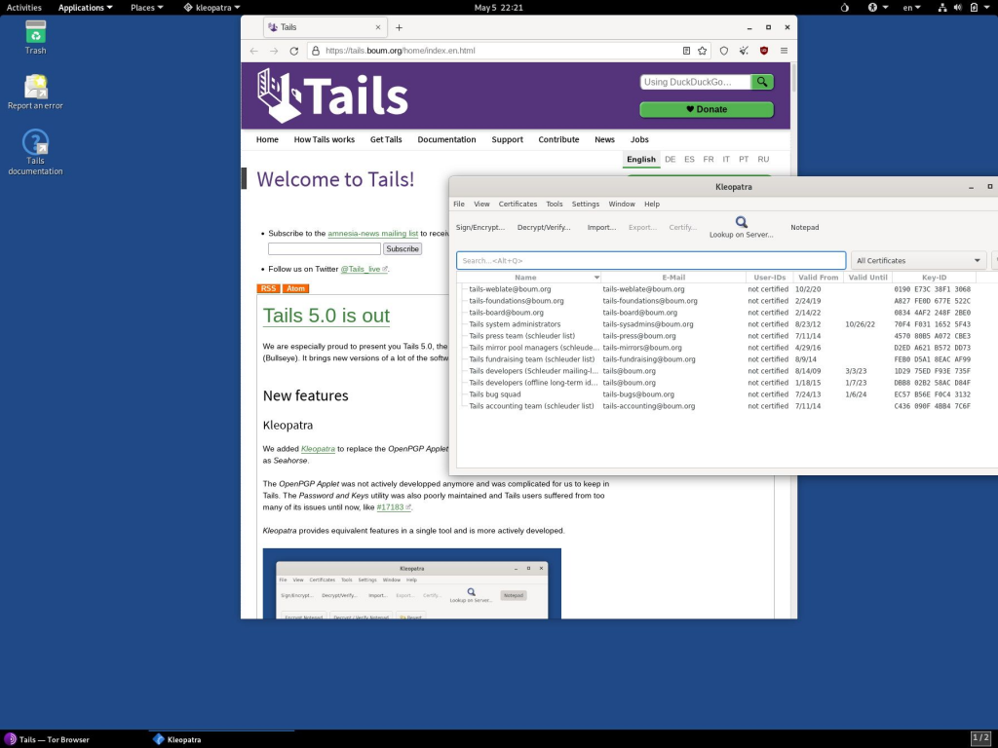Viewport: 998px width, 748px height.
Task: Open the Tools menu in Kleopatra
Action: 555,205
